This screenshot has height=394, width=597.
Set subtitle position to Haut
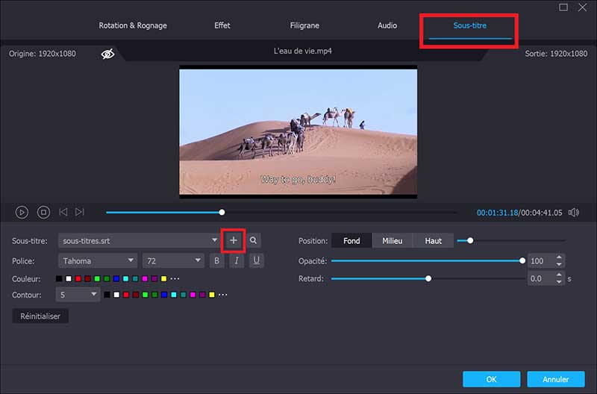pyautogui.click(x=434, y=240)
